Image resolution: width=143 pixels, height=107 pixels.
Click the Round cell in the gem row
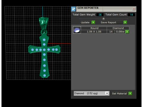tap(94, 28)
